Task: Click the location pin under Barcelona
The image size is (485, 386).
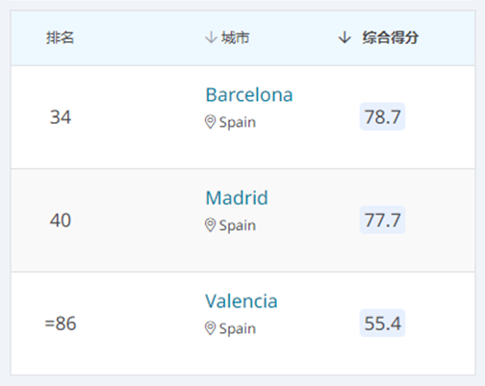Action: coord(210,122)
